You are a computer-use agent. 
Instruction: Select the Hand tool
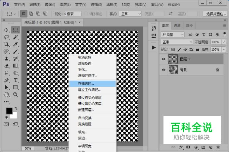click(x=6, y=95)
